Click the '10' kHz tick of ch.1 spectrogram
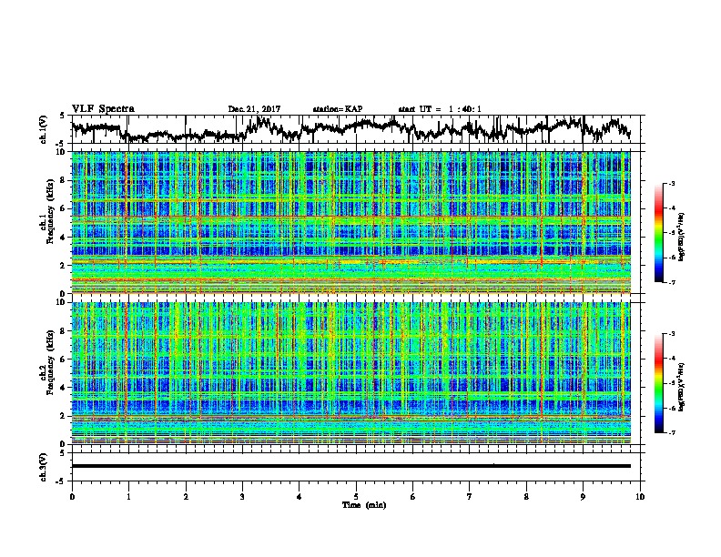 [62, 152]
